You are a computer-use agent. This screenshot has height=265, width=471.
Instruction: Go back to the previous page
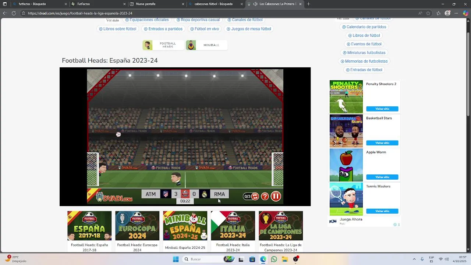click(x=5, y=13)
